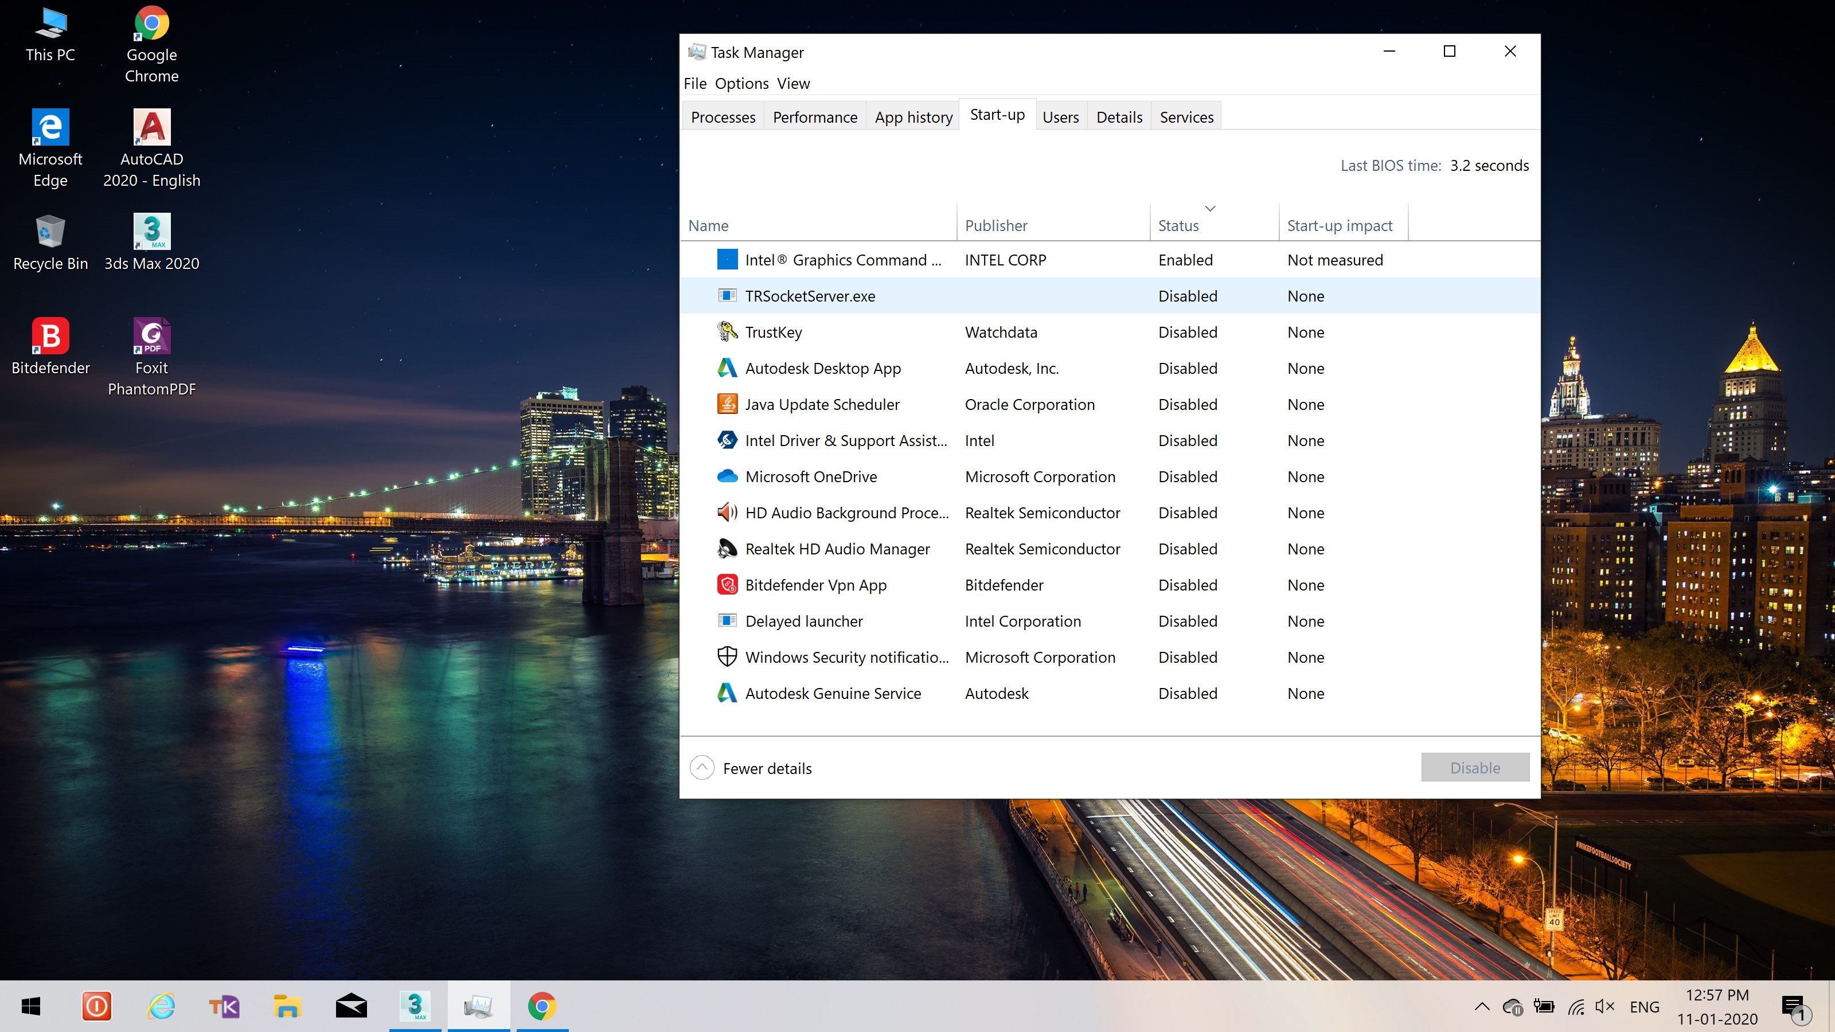Select the Services tab in Task Manager
This screenshot has width=1835, height=1032.
click(x=1184, y=115)
